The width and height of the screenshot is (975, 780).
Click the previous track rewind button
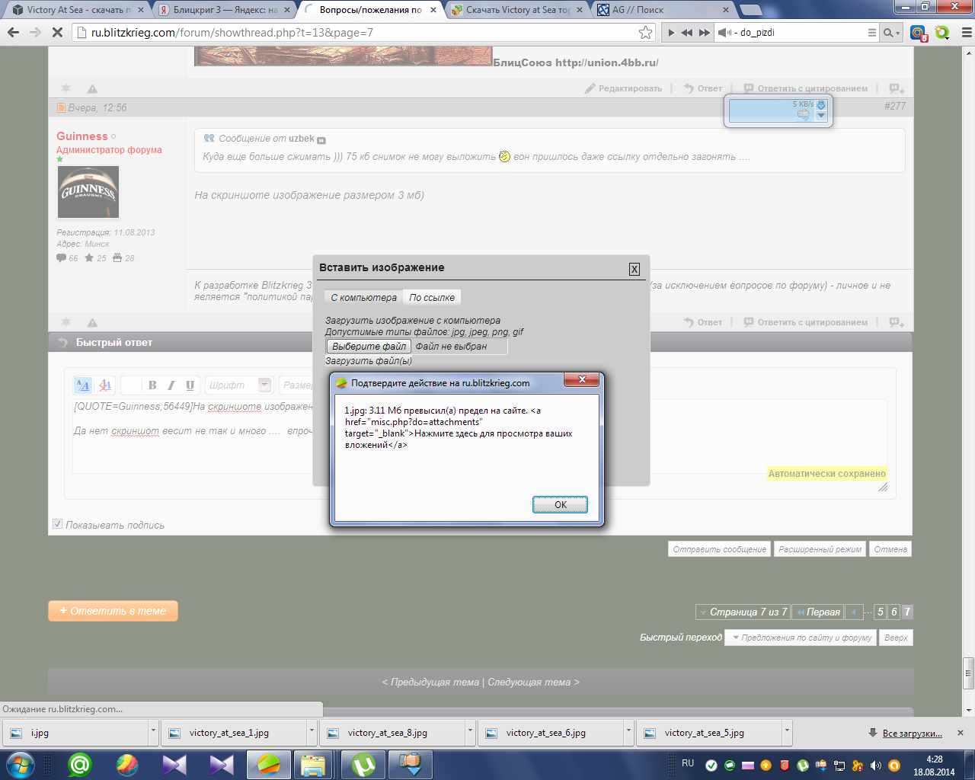pos(687,33)
